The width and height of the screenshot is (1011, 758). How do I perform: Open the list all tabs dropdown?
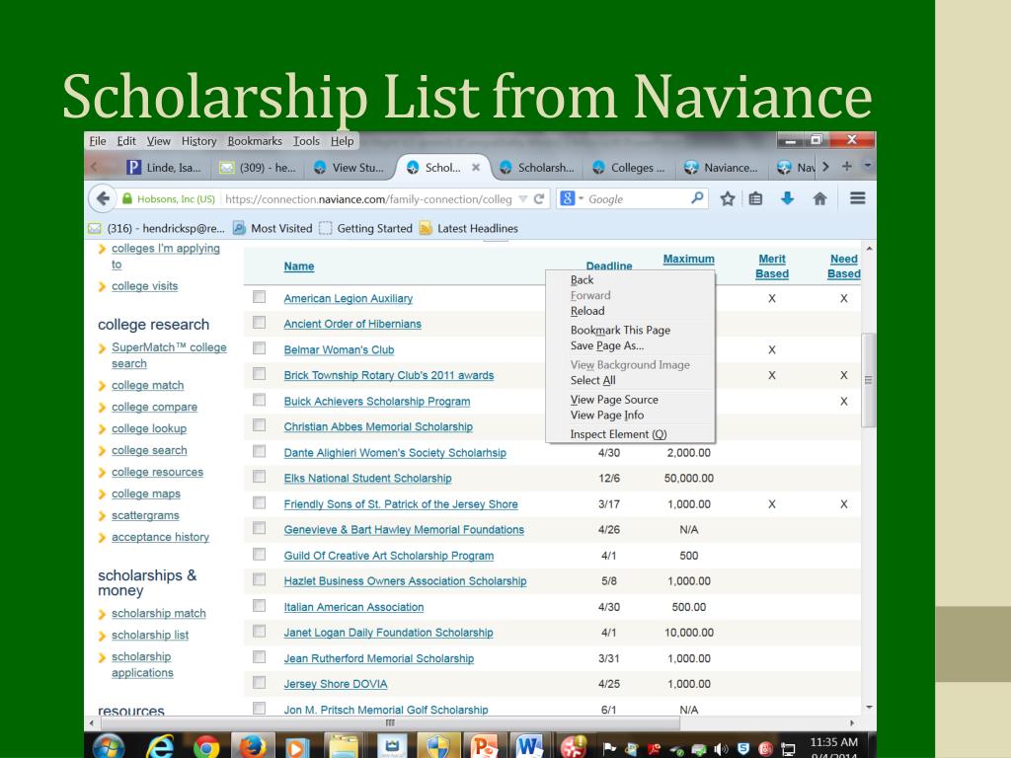[868, 166]
